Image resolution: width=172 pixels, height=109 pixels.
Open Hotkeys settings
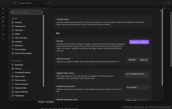(17, 42)
